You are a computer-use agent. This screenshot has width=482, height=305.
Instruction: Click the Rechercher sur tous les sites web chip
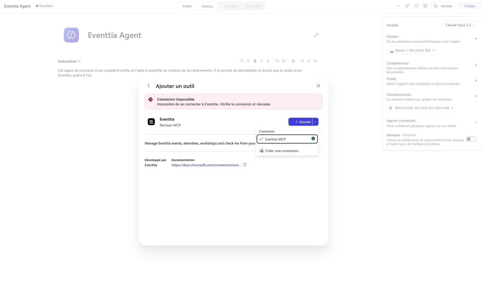421,108
